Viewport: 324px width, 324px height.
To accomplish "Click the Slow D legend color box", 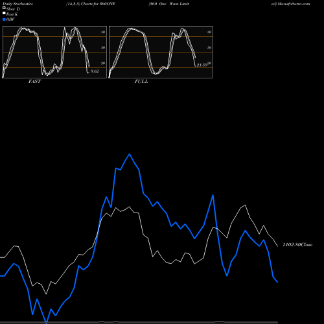I will [4, 8].
